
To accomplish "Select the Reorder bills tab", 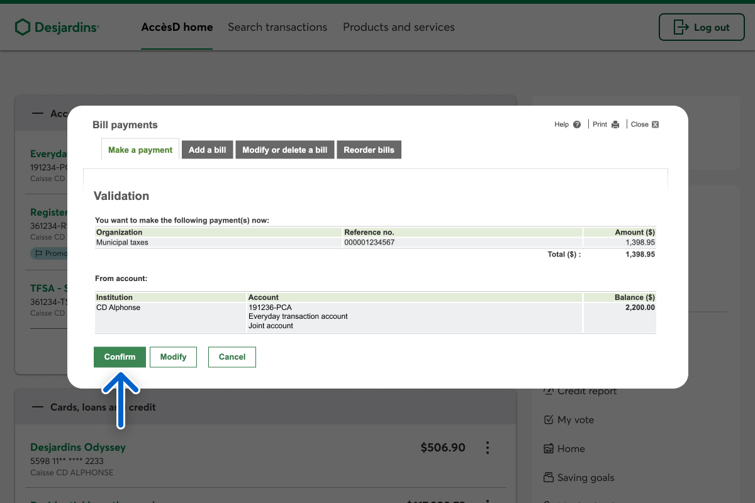I will click(369, 150).
